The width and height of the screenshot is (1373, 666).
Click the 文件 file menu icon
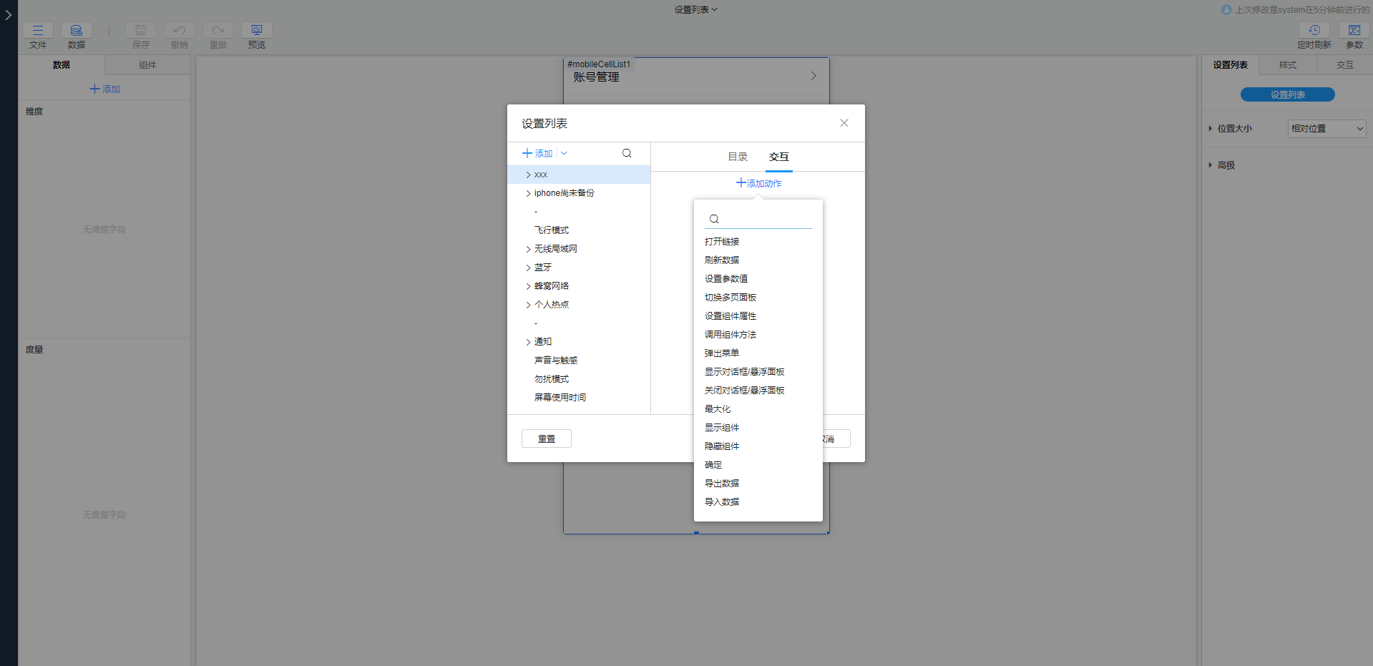click(38, 31)
